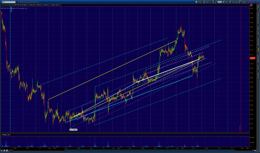Screen dimensions: 260x153
Task: Click the zoom out magnifier icon
Action: tap(7, 151)
